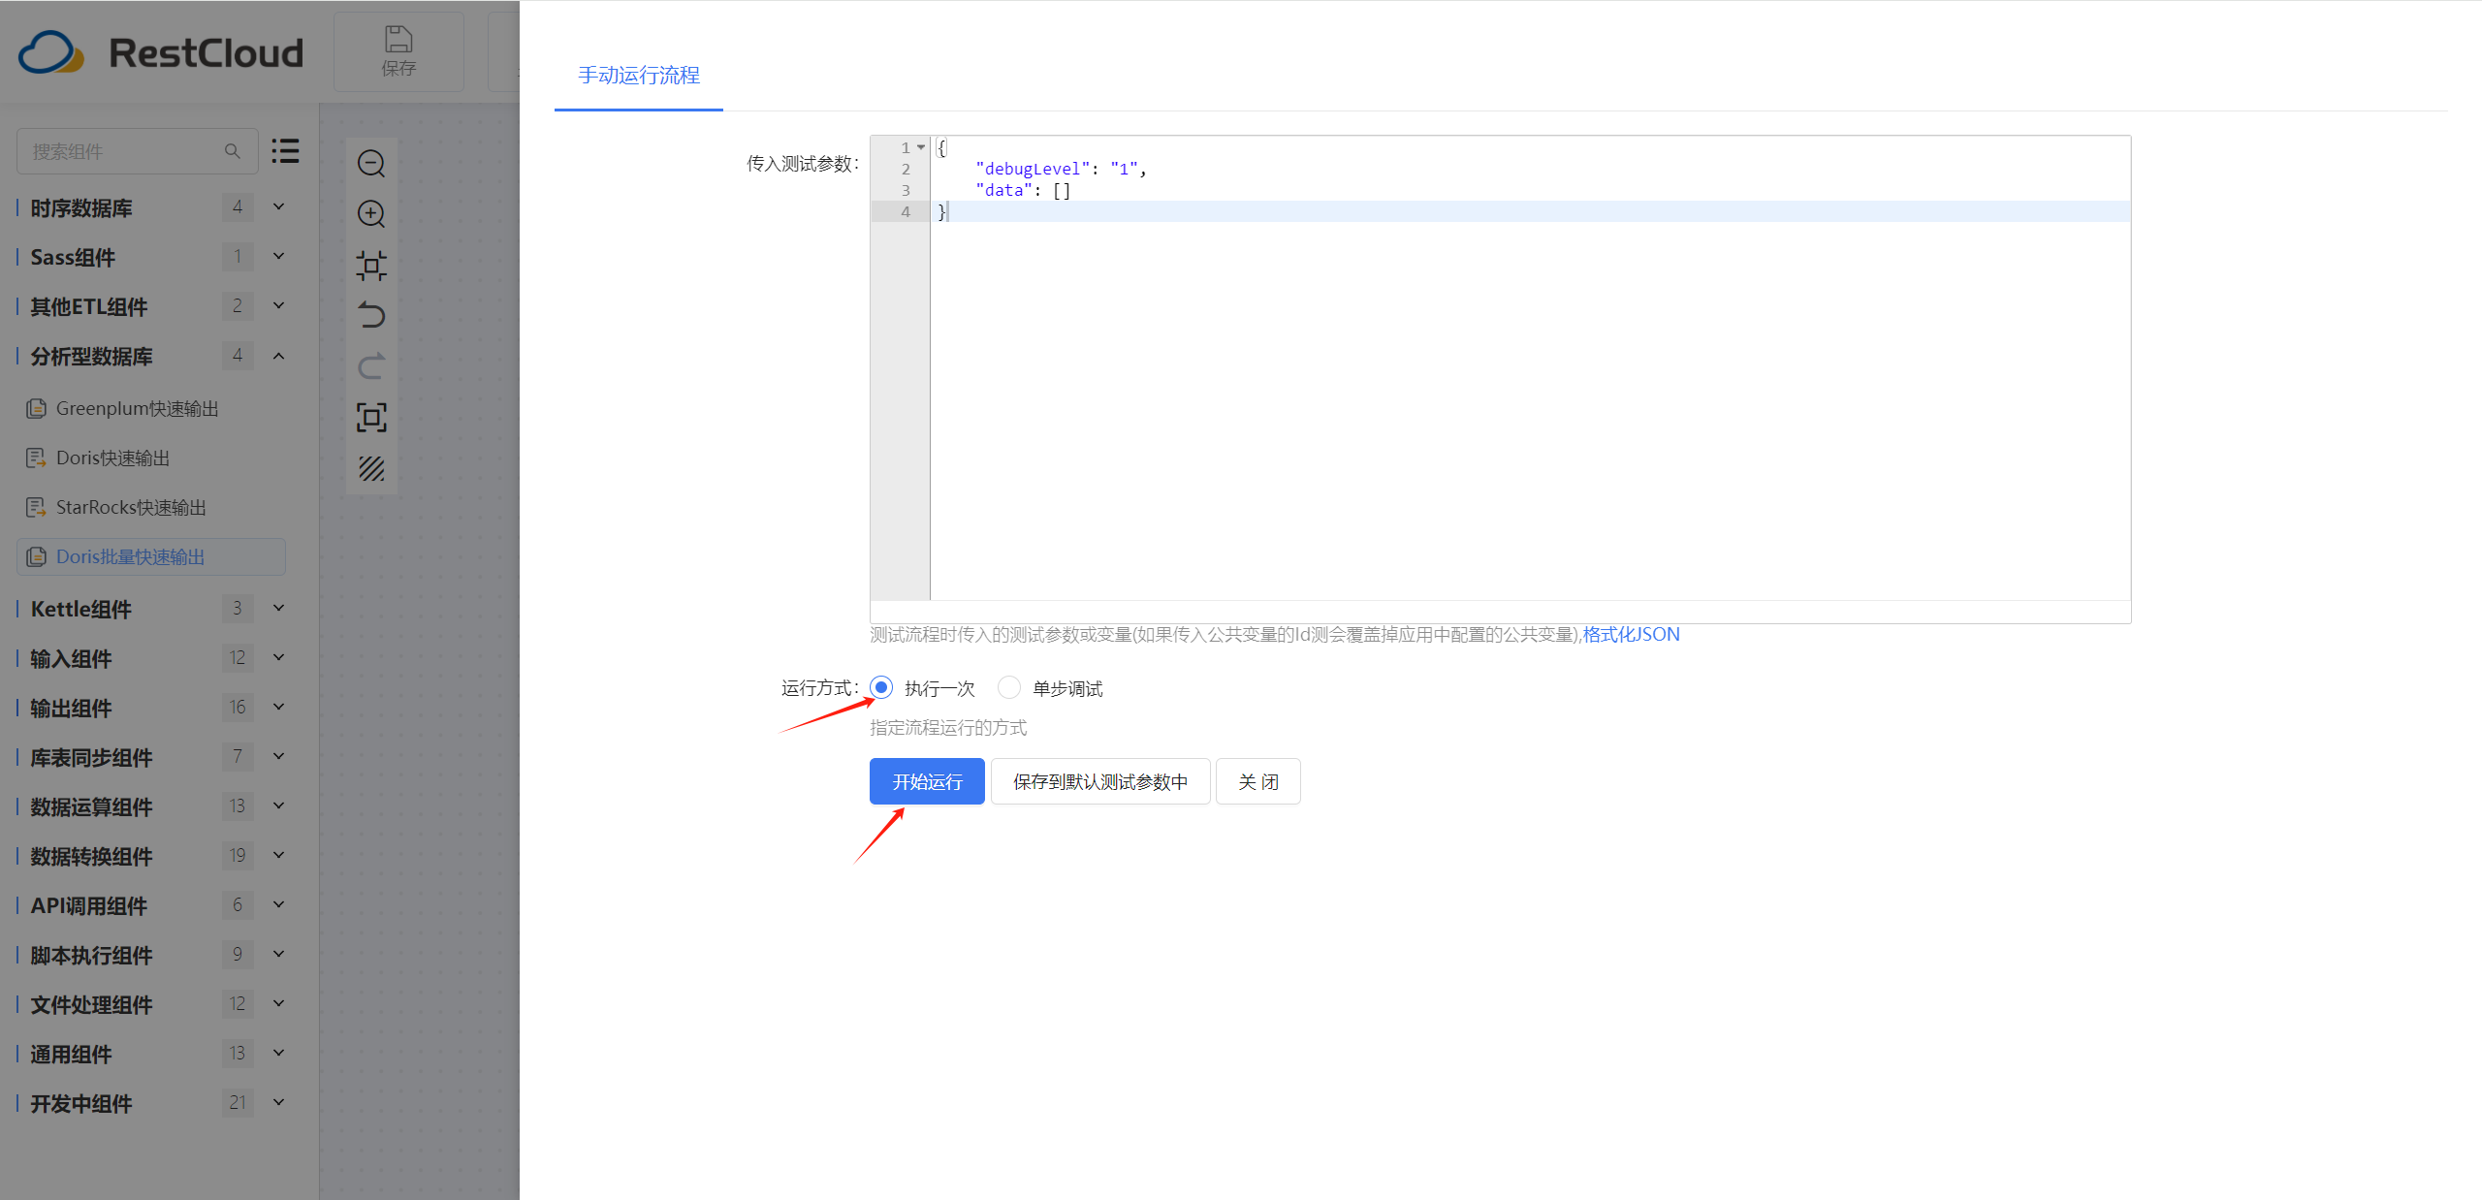Open the 手动运行流程 tab
Screen dimensions: 2482x1200
639,76
